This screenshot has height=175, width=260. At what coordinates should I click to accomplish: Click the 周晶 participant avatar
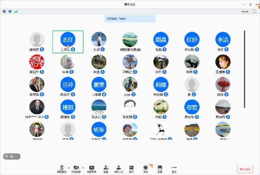[x=160, y=40]
